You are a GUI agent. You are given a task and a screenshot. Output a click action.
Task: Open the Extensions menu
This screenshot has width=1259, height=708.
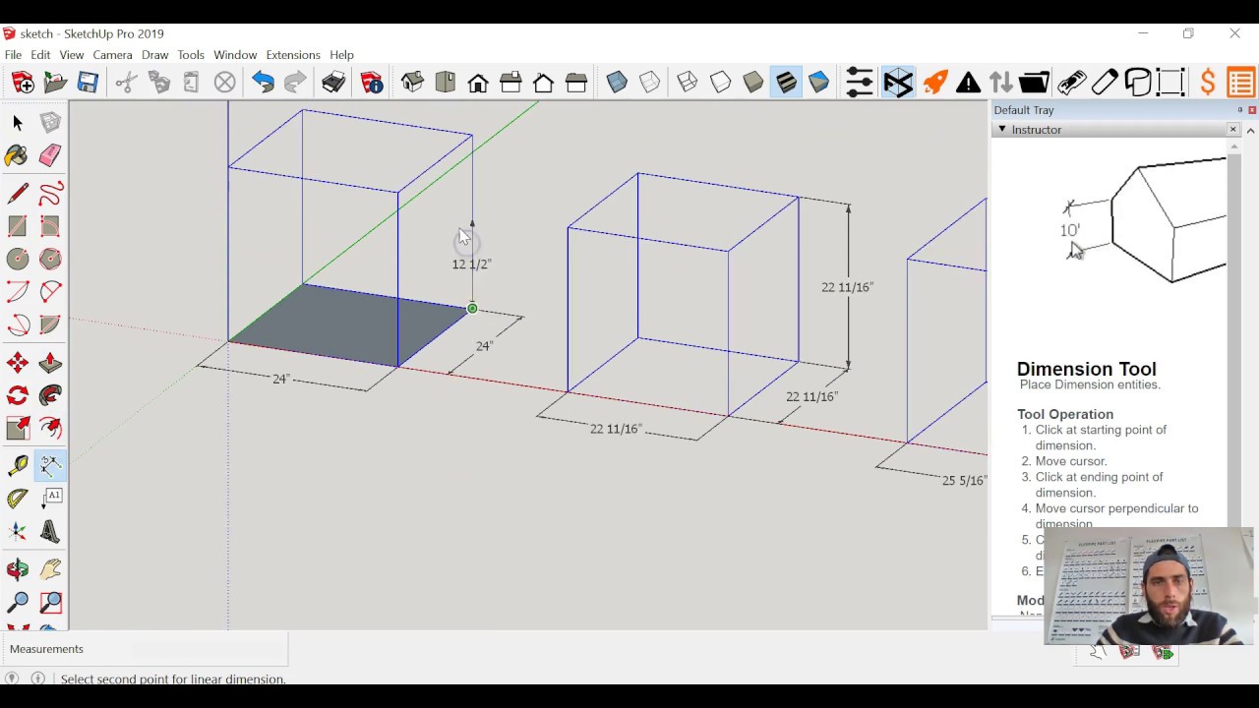click(293, 55)
